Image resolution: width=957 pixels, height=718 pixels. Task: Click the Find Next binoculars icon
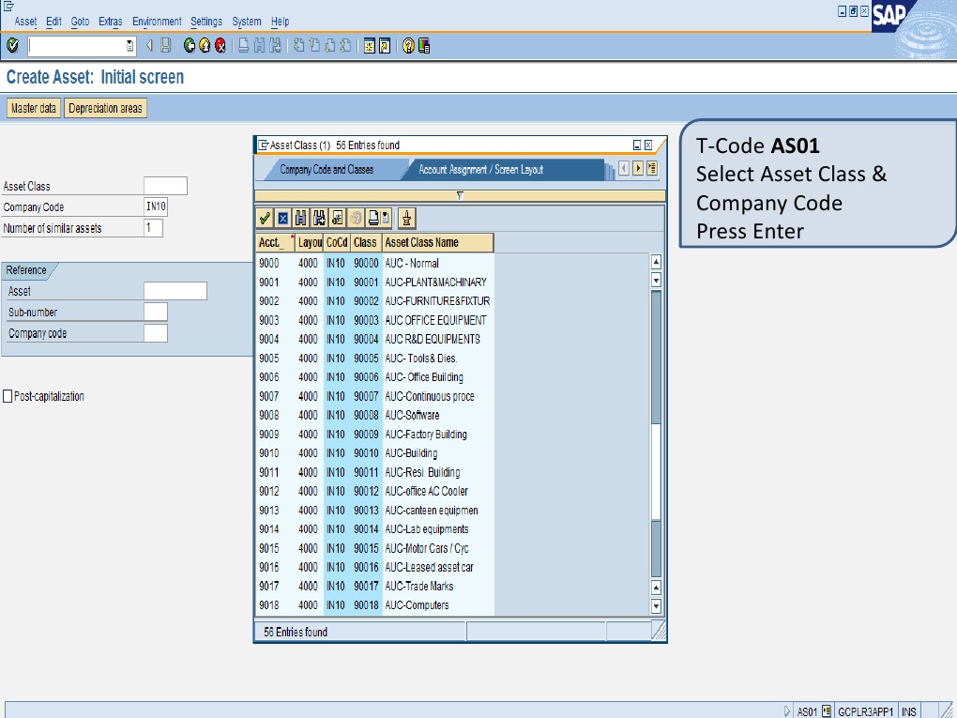pos(318,217)
